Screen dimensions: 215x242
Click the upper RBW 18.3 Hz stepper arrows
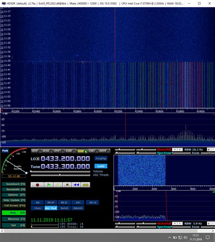coord(177,149)
